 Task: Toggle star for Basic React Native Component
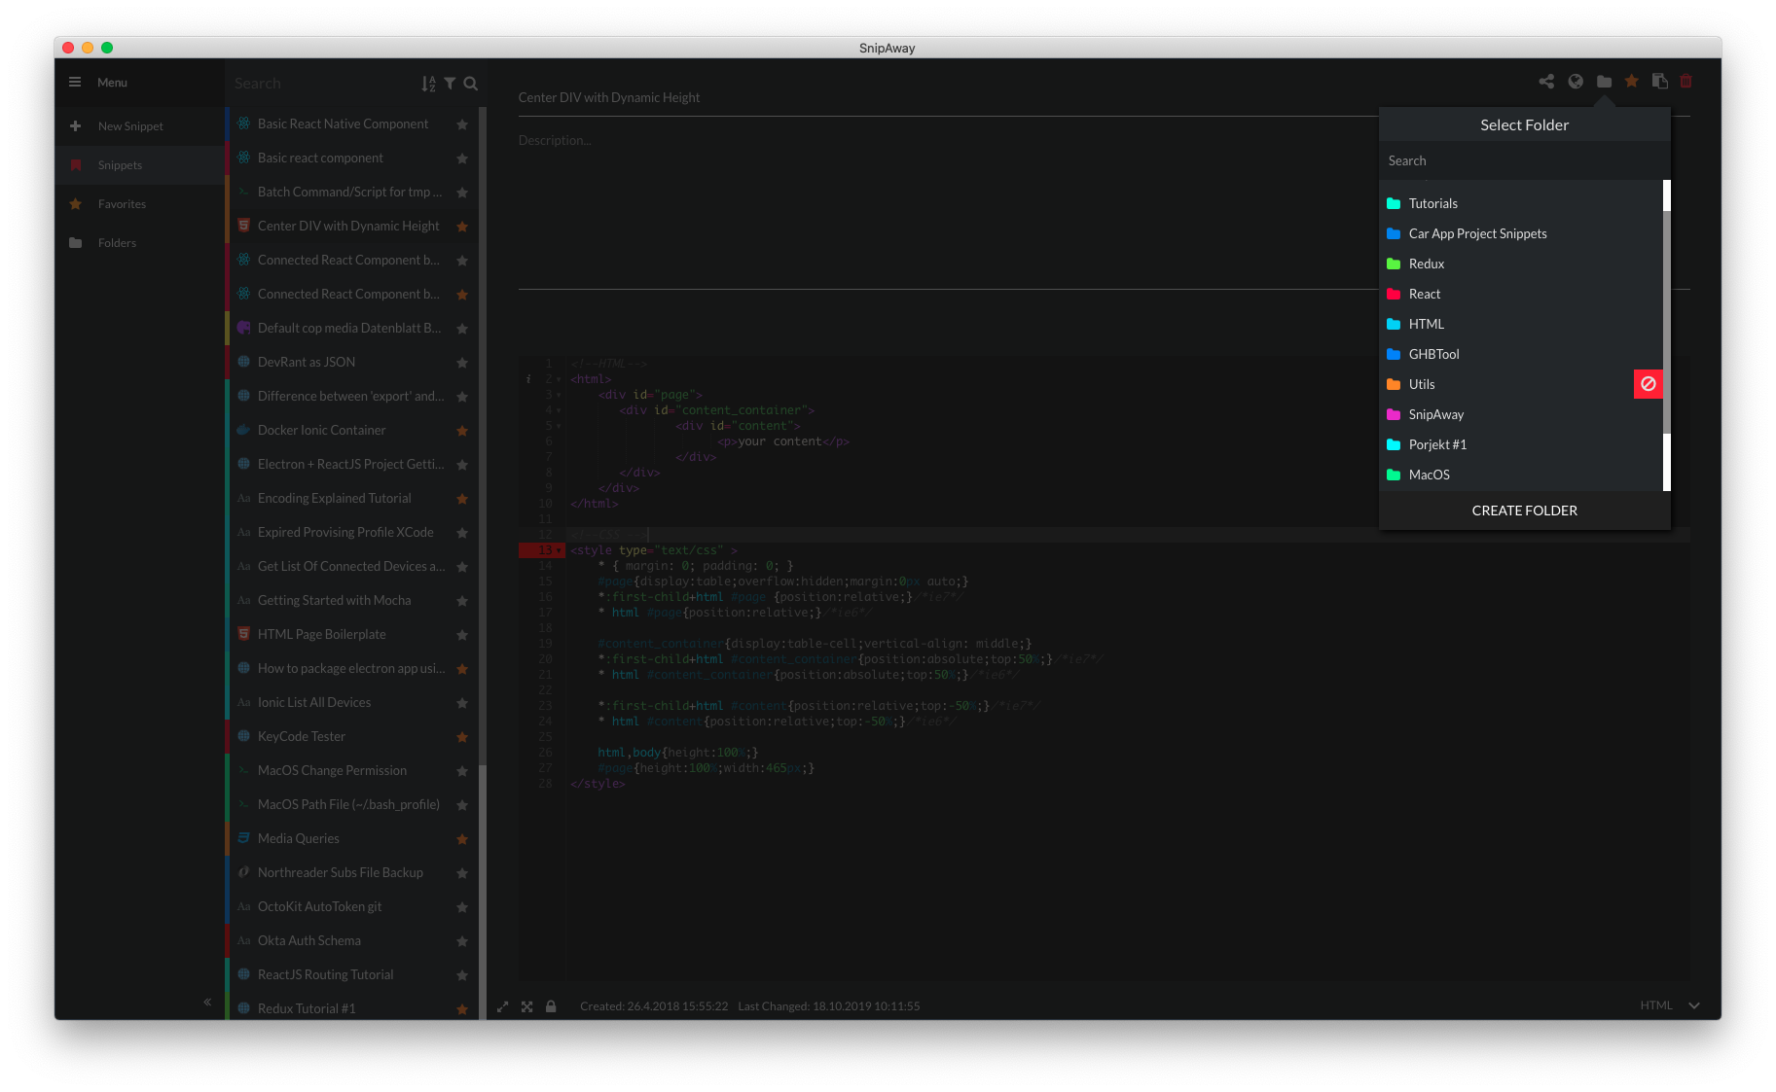pos(462,124)
